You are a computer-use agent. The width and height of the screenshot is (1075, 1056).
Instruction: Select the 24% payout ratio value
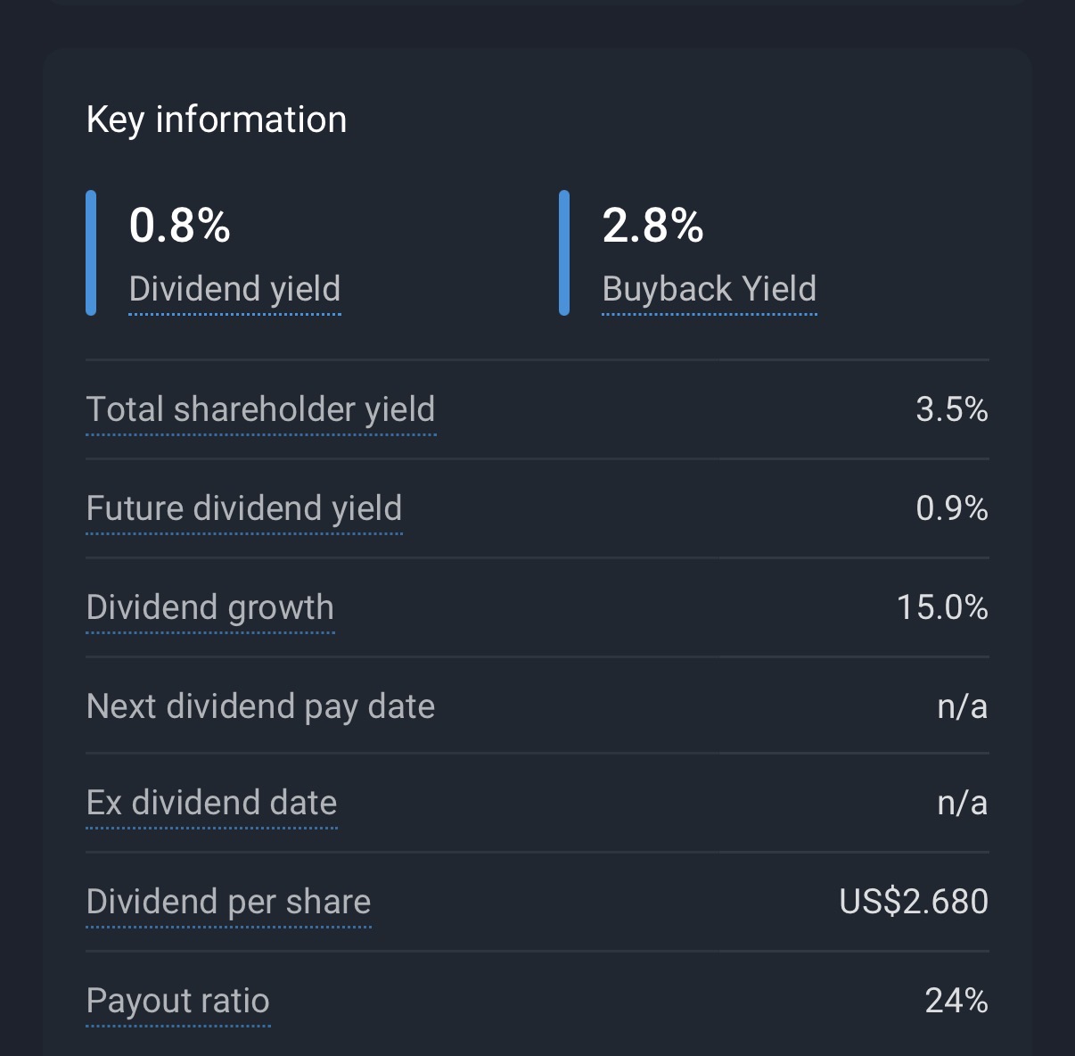(956, 1001)
